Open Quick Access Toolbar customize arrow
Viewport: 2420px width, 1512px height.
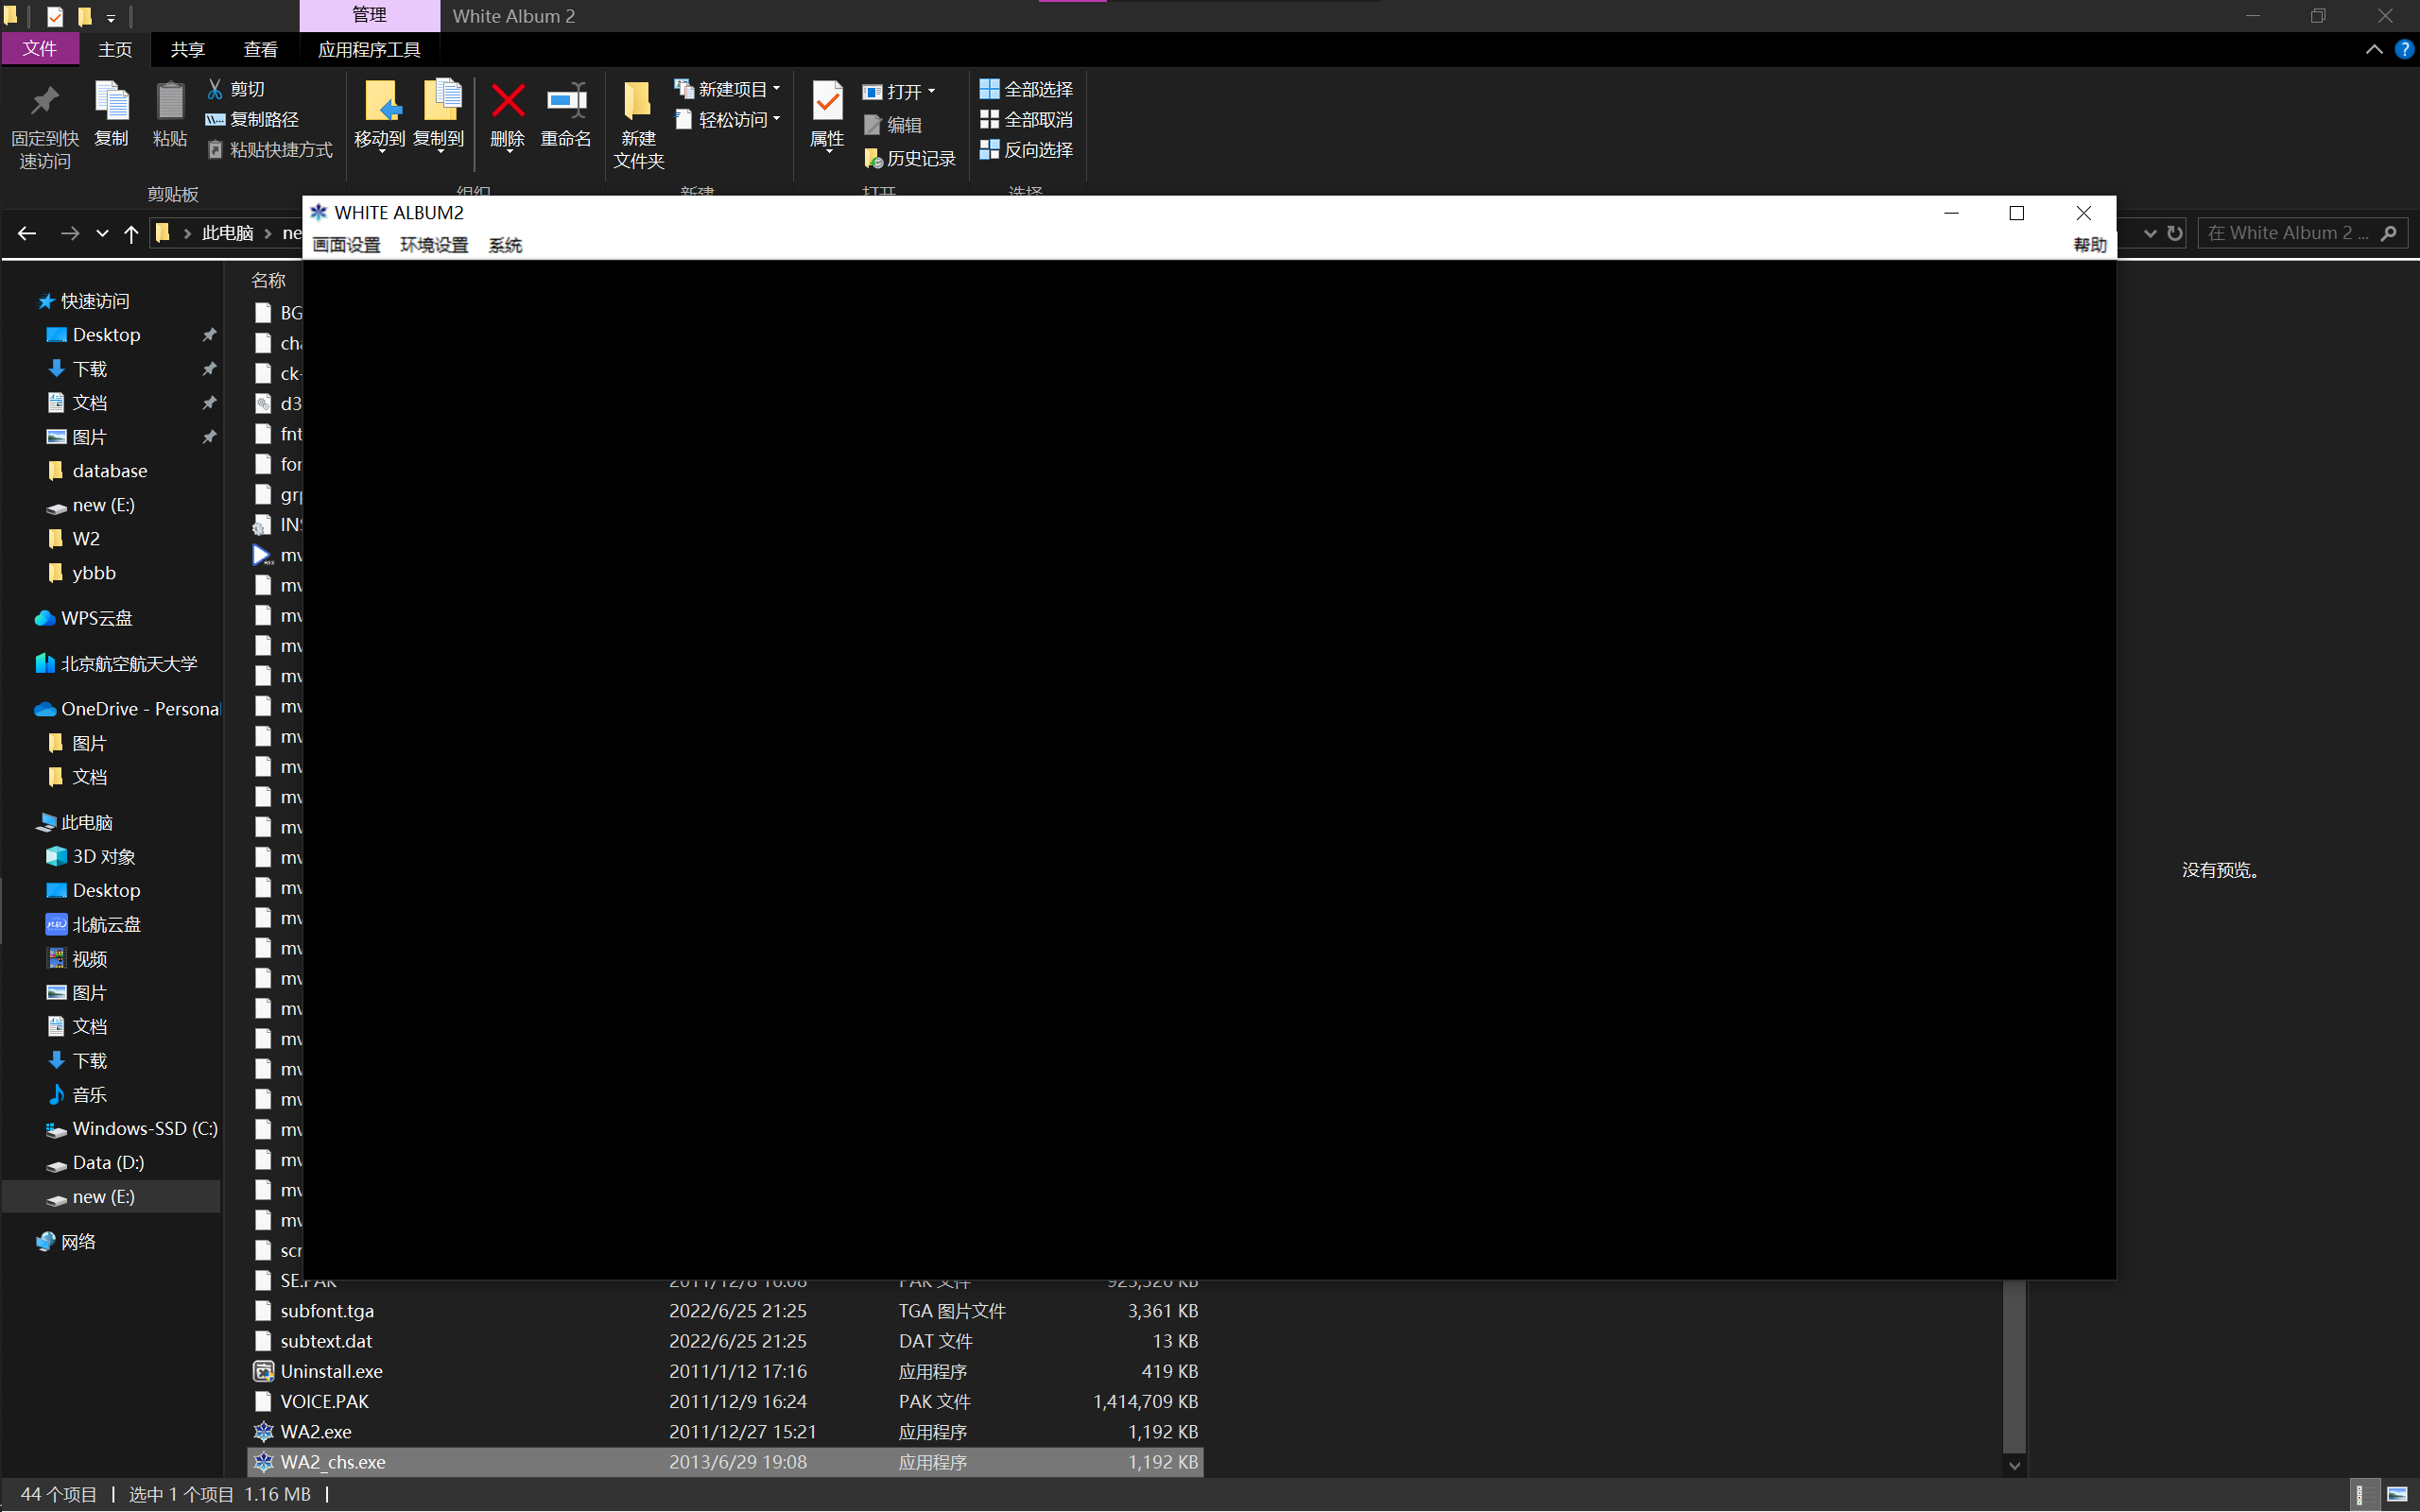[111, 17]
